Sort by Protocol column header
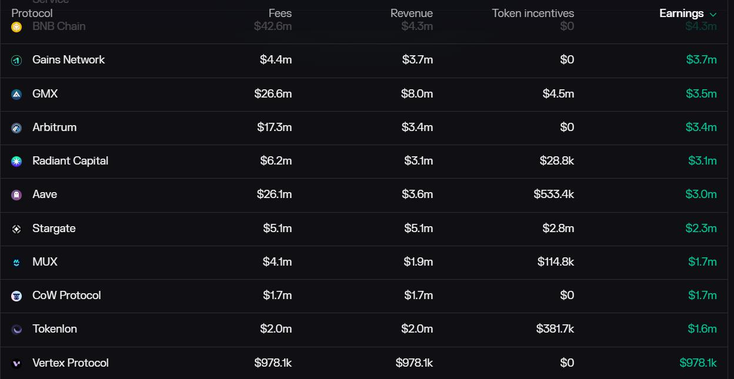Viewport: 734px width, 379px height. pyautogui.click(x=32, y=13)
